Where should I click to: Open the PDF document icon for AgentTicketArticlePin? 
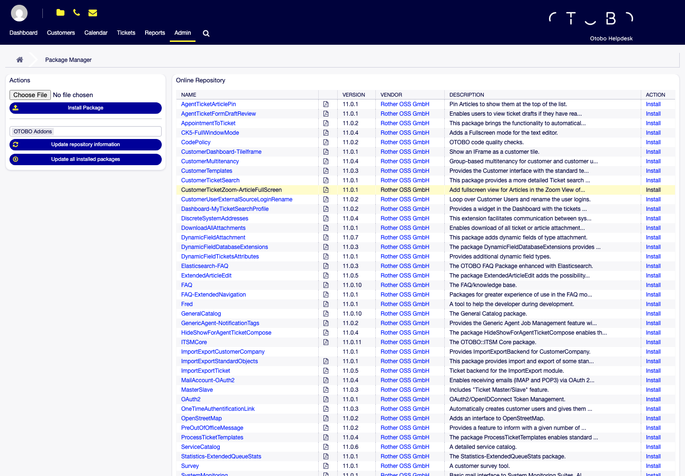tap(326, 104)
